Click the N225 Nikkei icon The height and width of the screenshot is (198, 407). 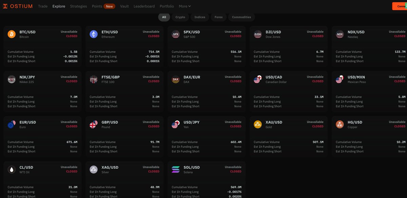click(x=12, y=79)
